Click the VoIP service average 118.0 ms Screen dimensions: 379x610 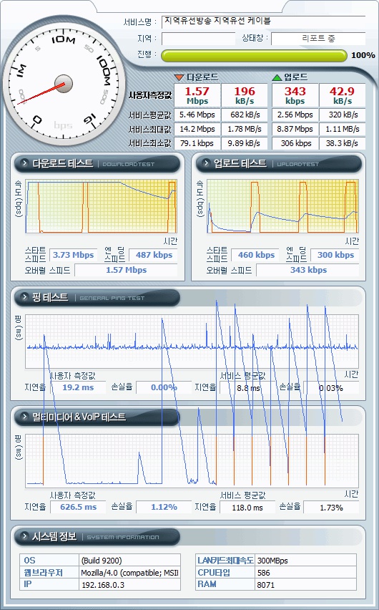pyautogui.click(x=247, y=508)
